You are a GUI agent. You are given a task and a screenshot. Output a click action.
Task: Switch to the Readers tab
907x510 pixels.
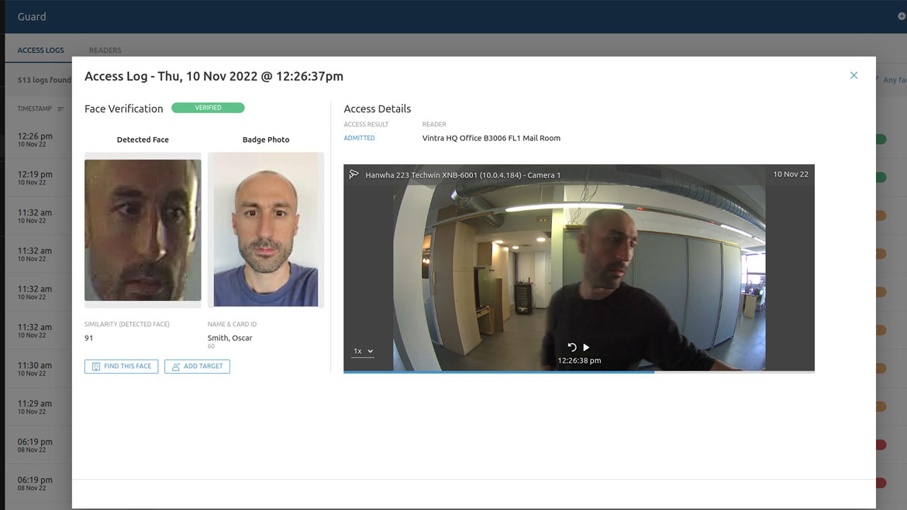[105, 50]
